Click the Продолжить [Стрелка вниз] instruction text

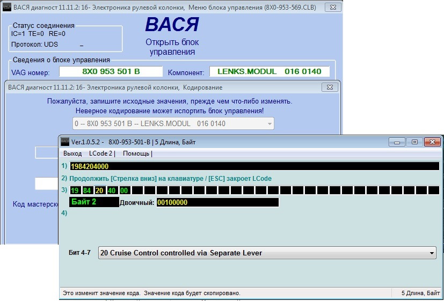(171, 179)
